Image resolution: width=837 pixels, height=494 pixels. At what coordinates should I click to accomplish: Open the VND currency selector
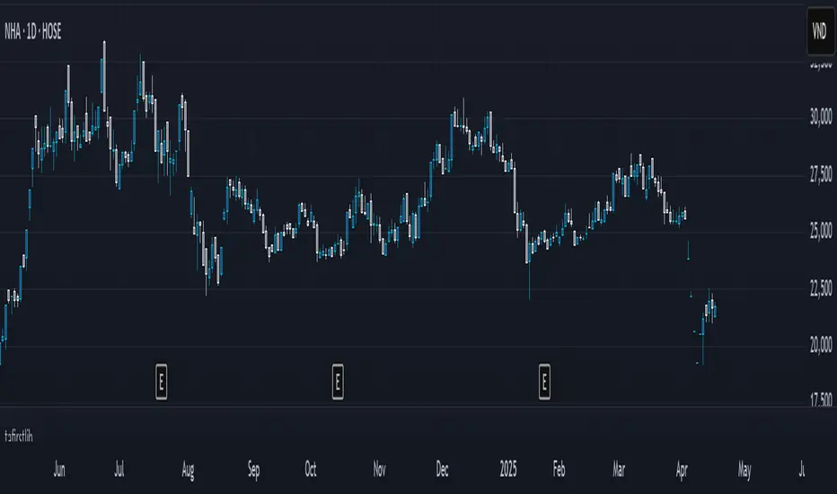821,31
